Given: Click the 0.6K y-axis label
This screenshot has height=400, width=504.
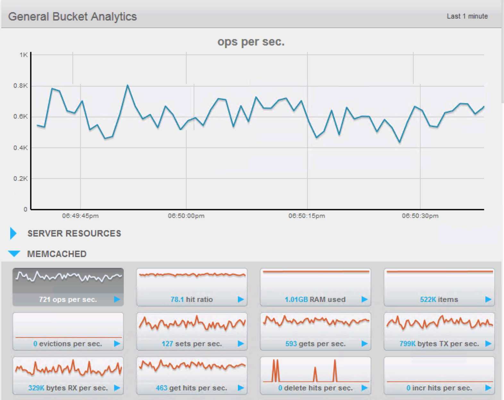Looking at the screenshot, I should (21, 116).
